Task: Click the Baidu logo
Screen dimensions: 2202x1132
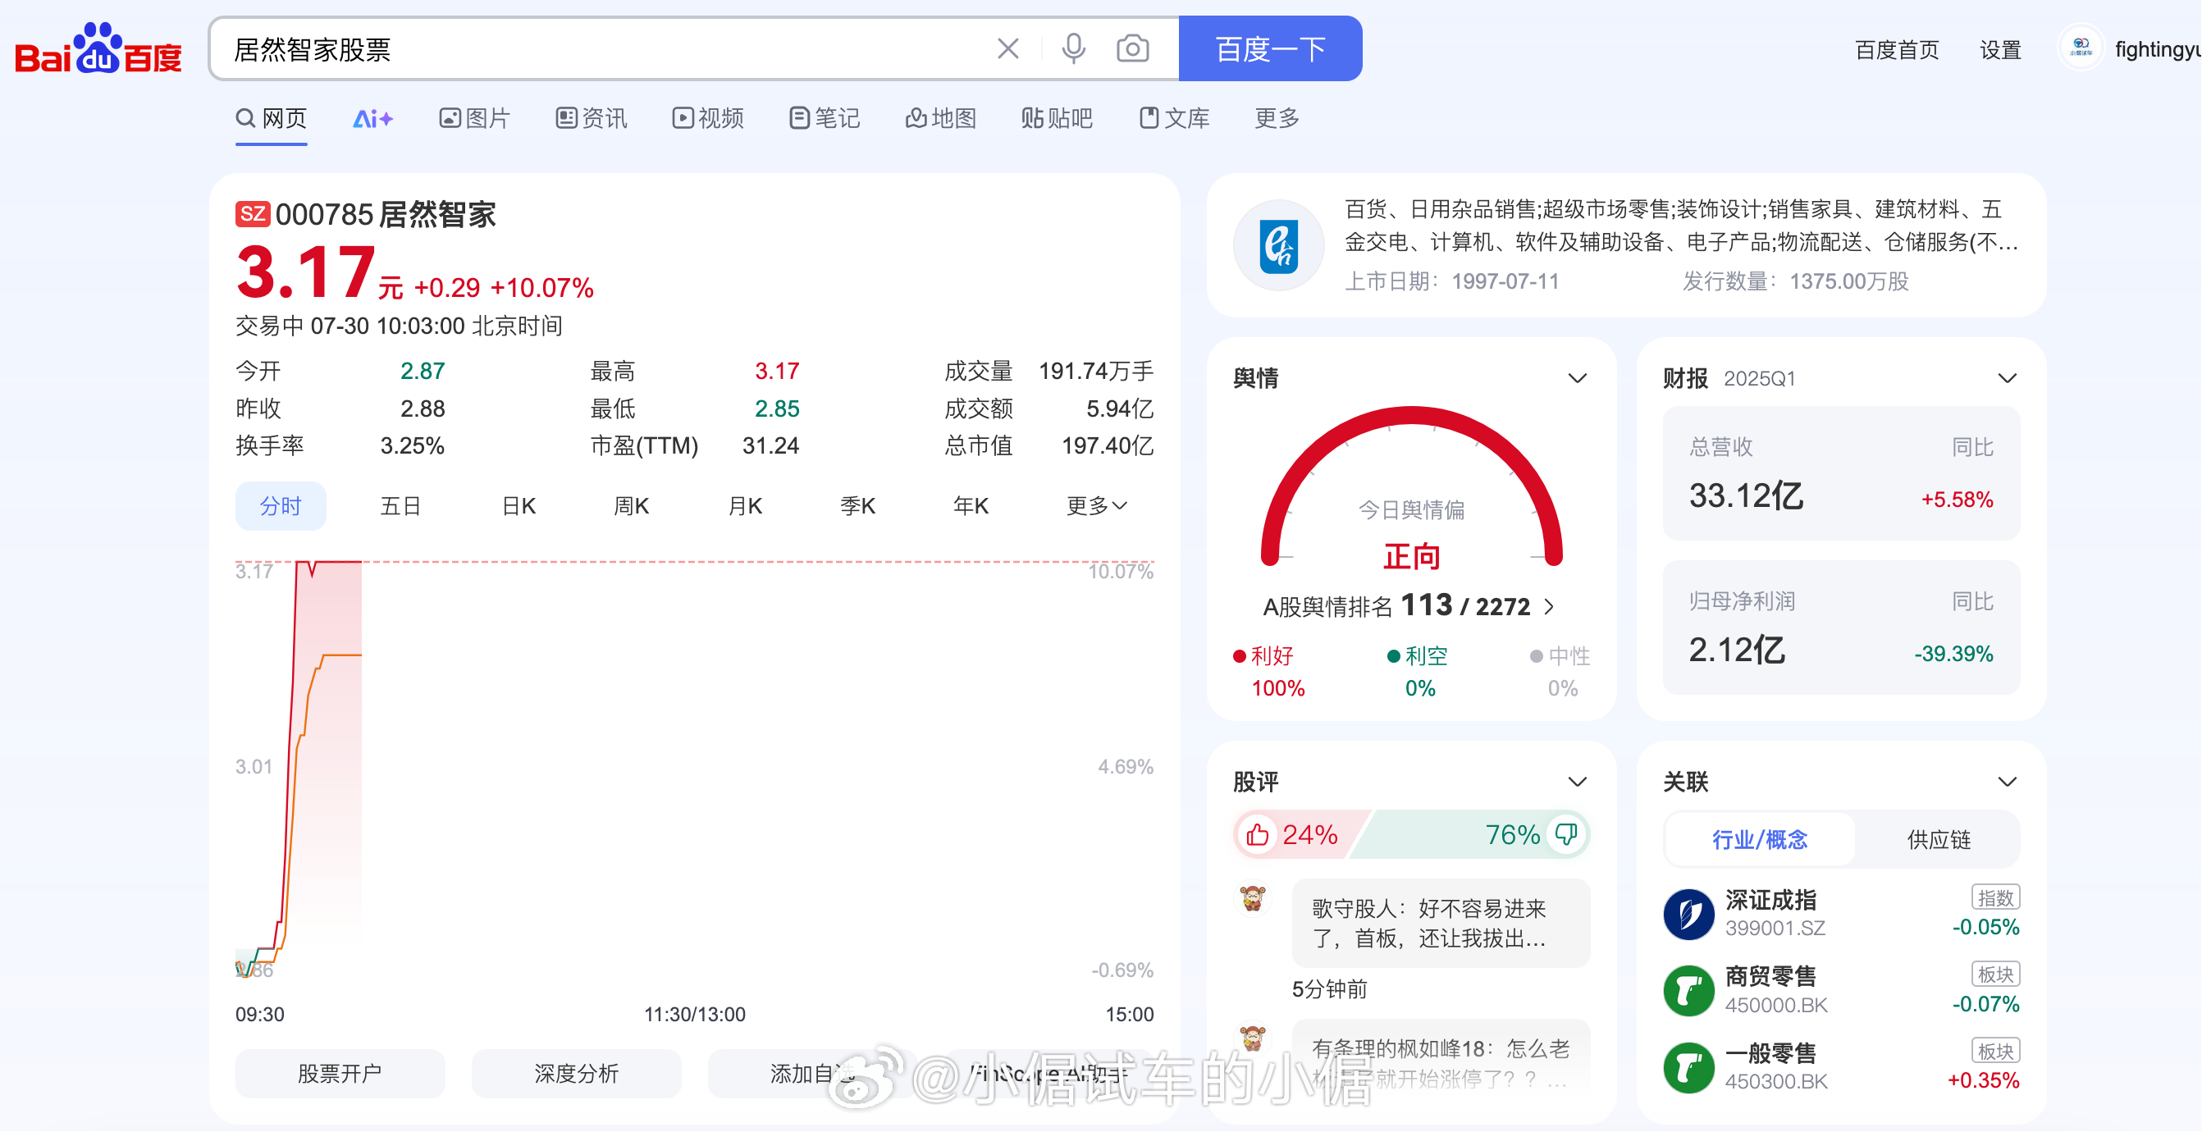Action: [98, 48]
